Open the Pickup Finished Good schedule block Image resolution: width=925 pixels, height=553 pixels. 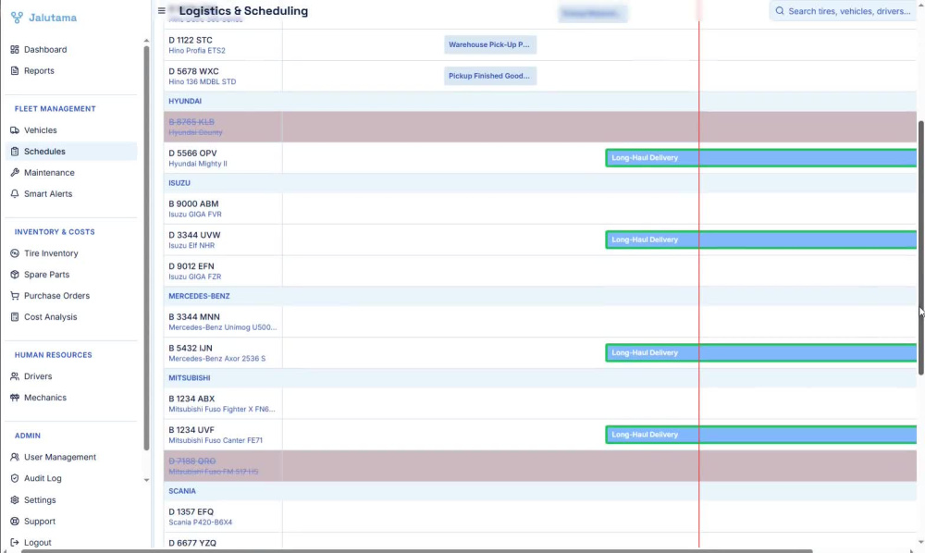490,76
